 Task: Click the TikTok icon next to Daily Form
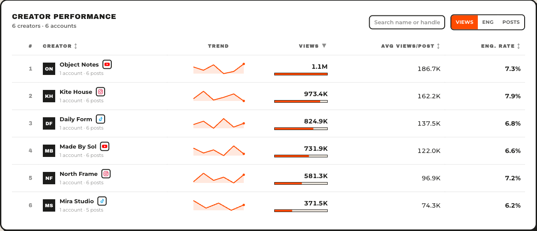click(x=101, y=119)
